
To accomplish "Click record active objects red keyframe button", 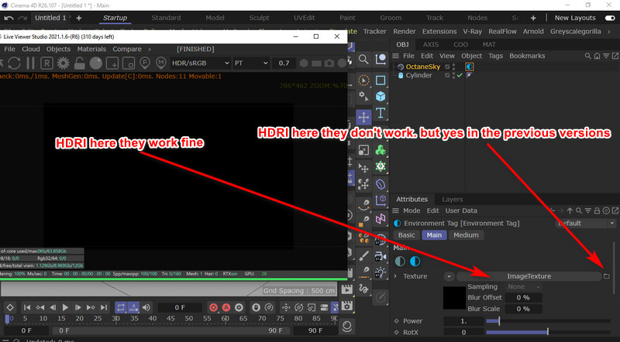I will [x=213, y=307].
